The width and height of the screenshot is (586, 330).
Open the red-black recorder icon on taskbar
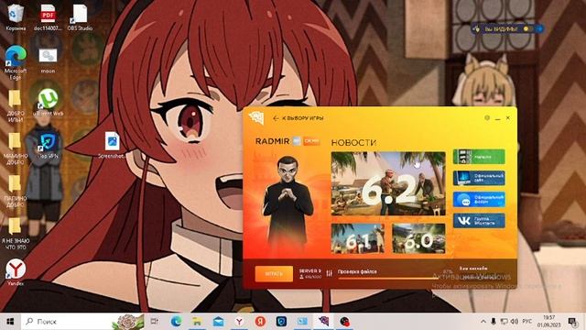[344, 322]
